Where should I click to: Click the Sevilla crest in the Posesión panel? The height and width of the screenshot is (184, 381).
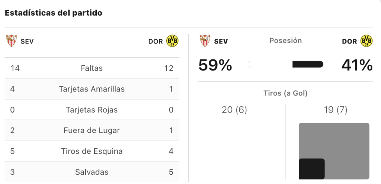coord(205,41)
